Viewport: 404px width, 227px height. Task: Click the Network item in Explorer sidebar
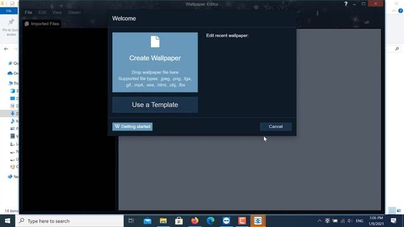(13, 177)
